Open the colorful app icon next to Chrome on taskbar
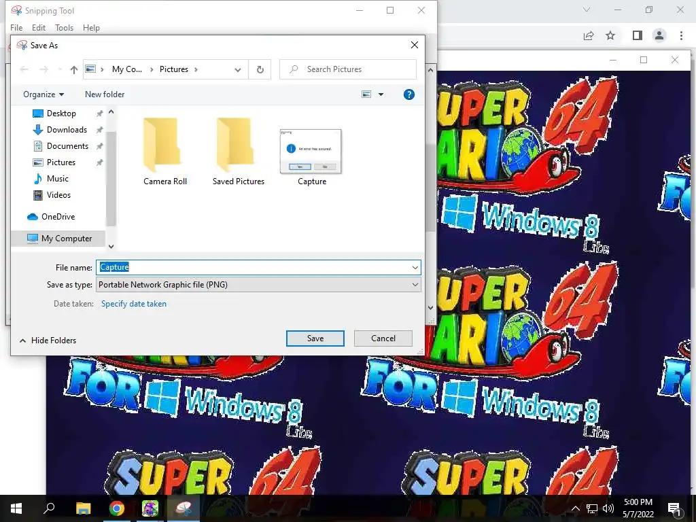Image resolution: width=696 pixels, height=522 pixels. [x=150, y=508]
